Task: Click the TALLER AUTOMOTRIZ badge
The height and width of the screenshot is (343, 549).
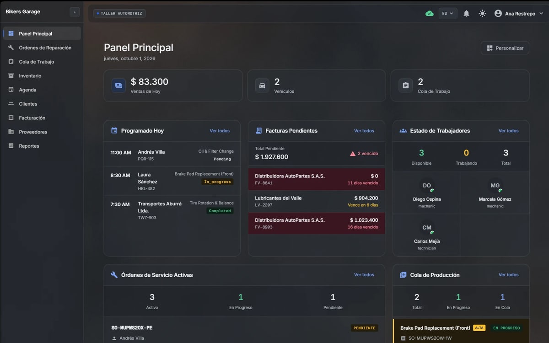Action: (x=119, y=13)
